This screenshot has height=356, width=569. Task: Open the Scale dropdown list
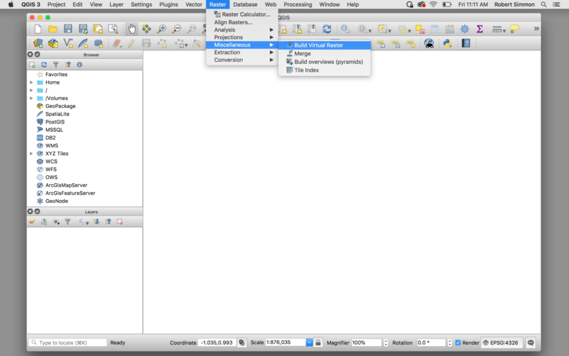point(309,343)
